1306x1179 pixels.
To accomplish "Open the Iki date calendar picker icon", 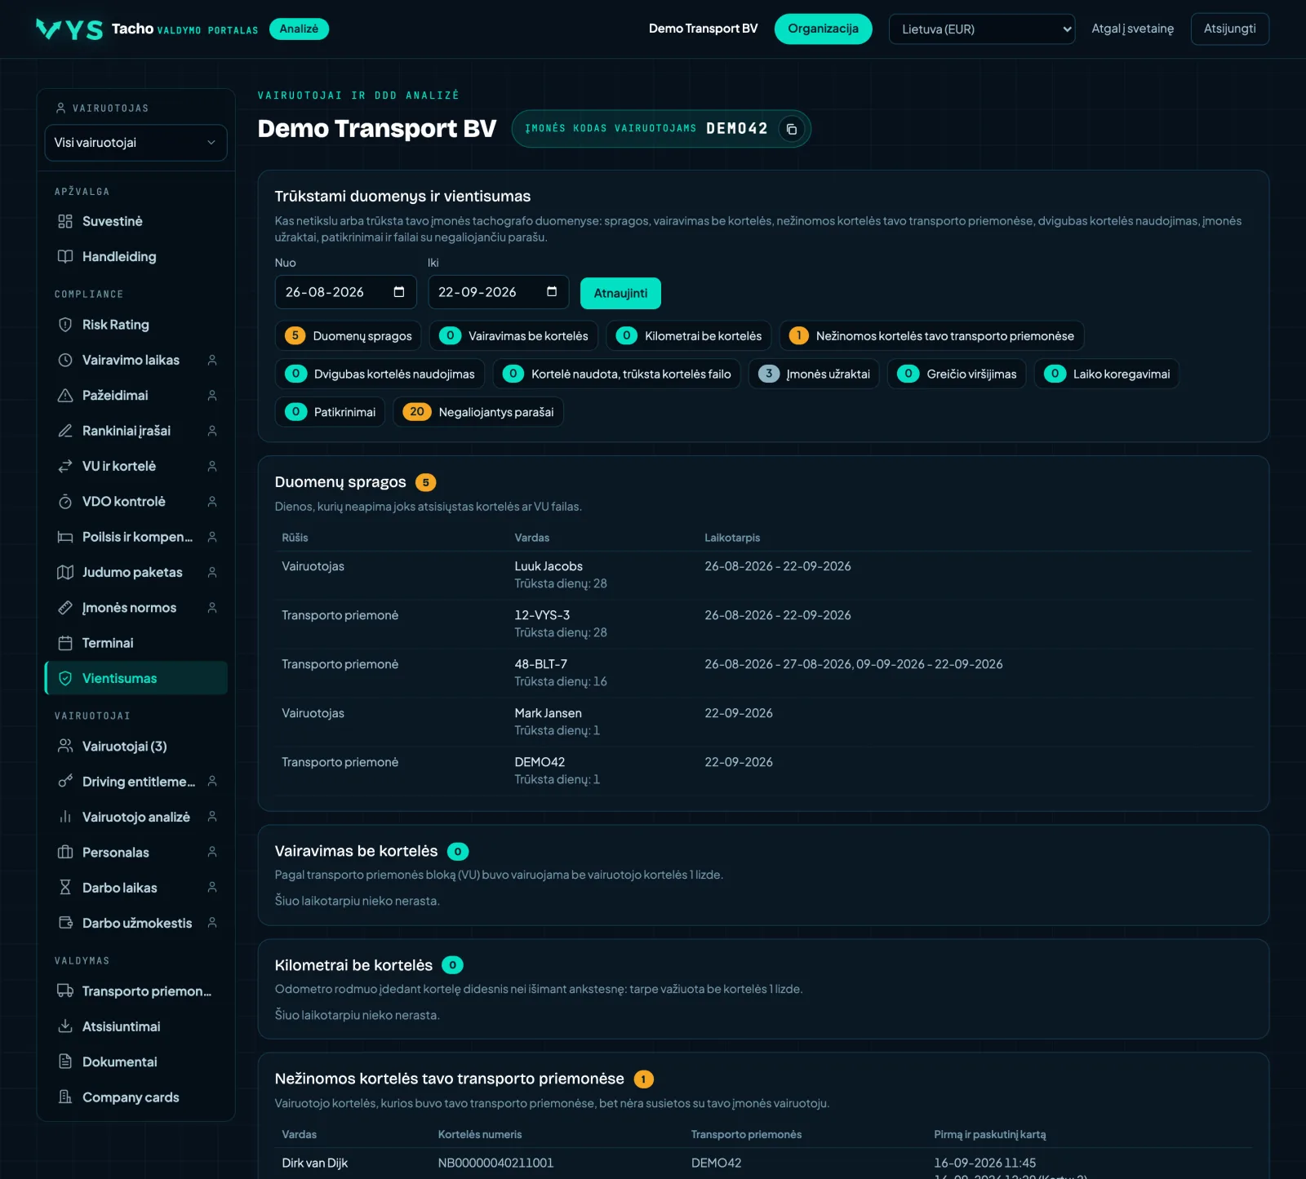I will point(552,292).
